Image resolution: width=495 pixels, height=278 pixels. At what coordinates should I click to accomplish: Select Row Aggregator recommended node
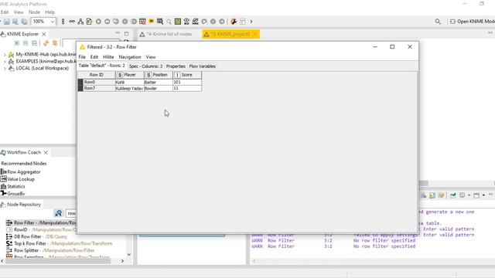pos(21,171)
